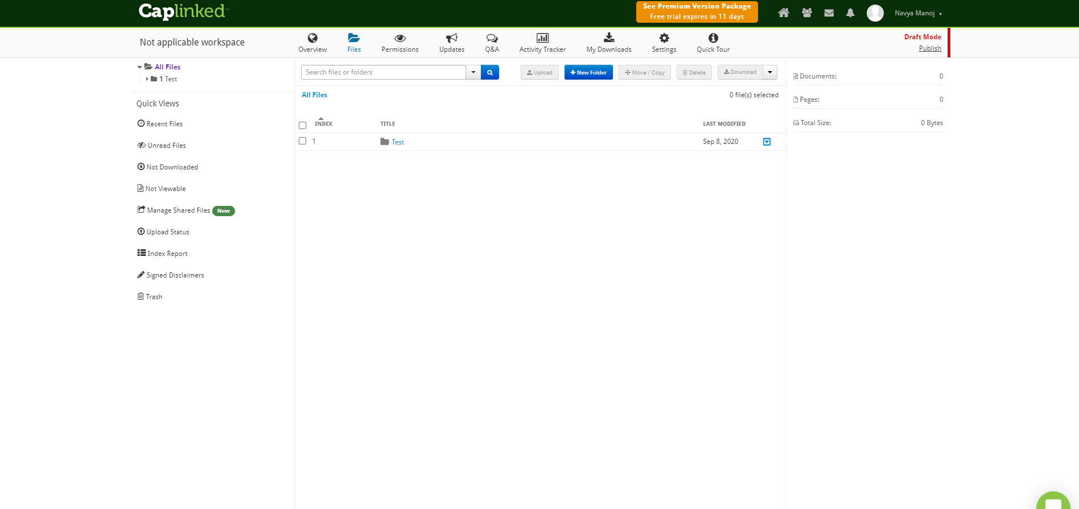
Task: Check the box for the Test folder row
Action: (x=303, y=140)
